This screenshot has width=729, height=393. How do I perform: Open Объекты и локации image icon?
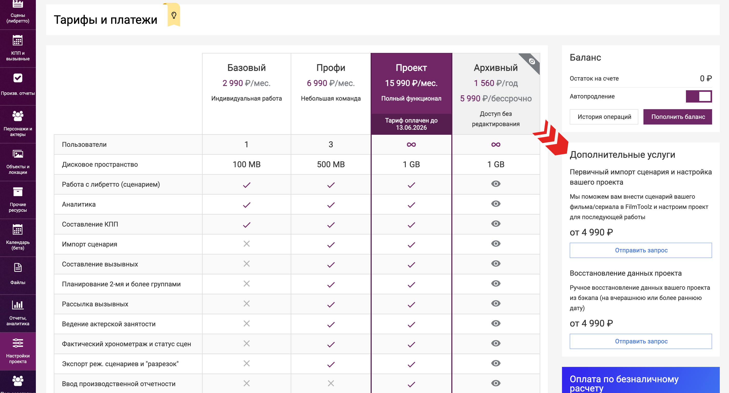point(18,154)
